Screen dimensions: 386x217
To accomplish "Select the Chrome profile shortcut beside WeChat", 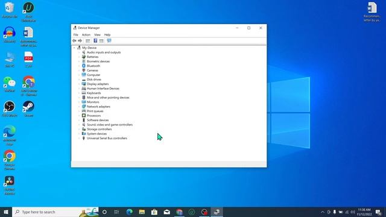I will click(x=29, y=86).
